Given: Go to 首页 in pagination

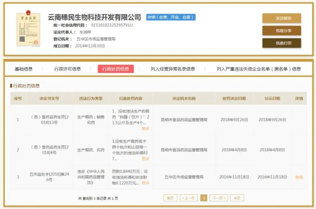Looking at the screenshot, I should [x=170, y=198].
